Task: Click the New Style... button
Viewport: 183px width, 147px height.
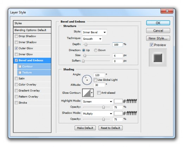Action: point(158,38)
